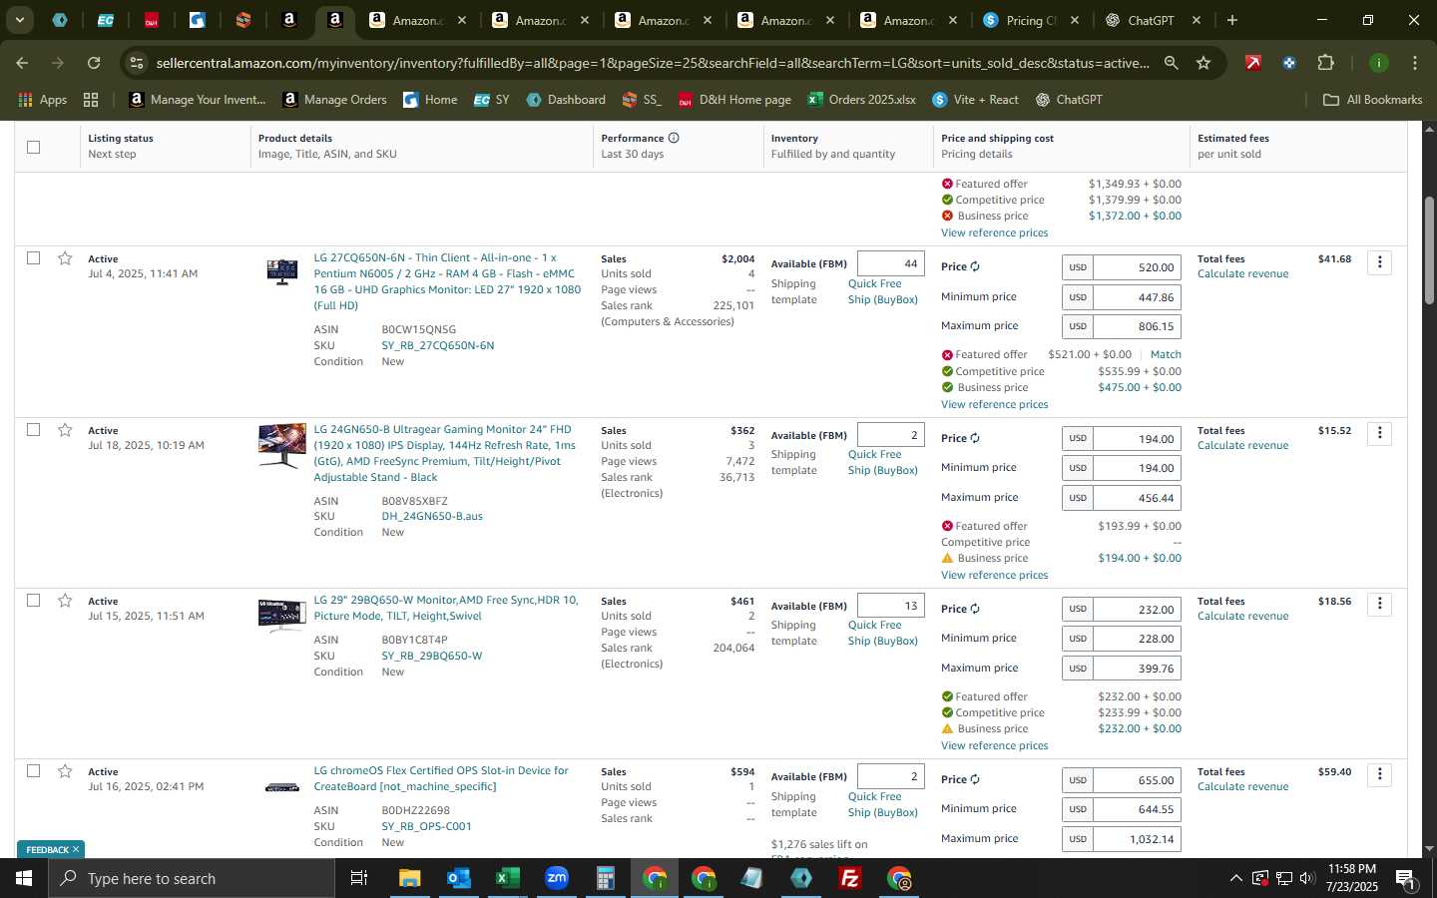View reference prices for LG 29BQ650-W
This screenshot has width=1437, height=898.
tap(994, 745)
